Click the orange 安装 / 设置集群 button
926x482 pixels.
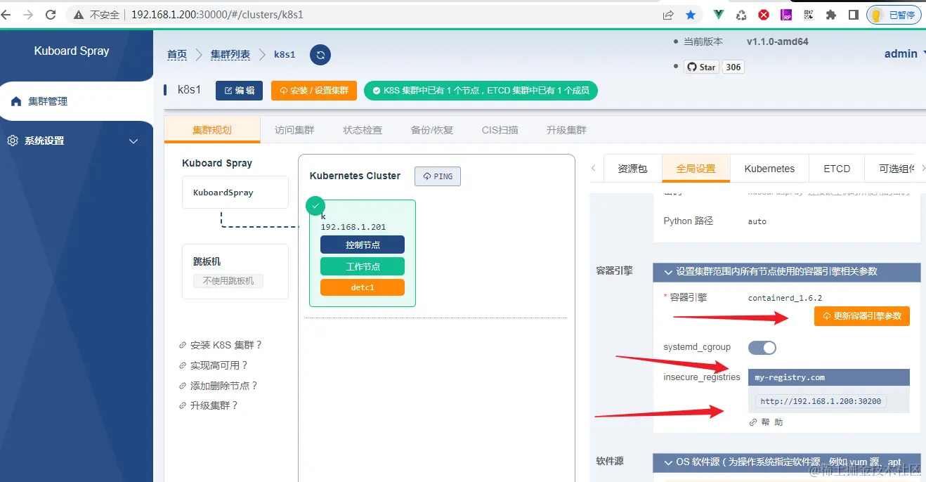314,91
